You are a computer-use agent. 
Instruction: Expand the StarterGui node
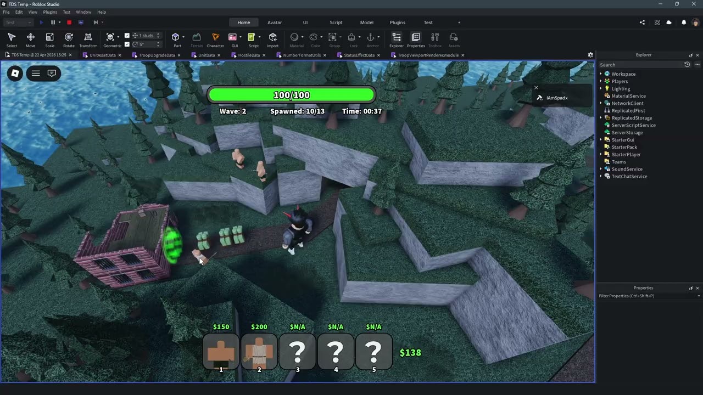click(601, 140)
